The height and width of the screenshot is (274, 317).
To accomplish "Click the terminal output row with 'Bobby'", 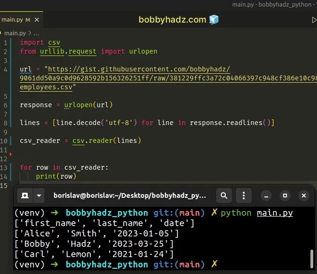I will tap(94, 244).
